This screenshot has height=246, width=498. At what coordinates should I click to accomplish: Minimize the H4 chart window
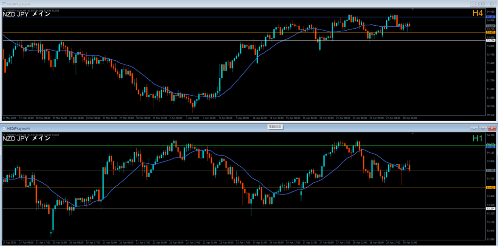click(x=474, y=3)
